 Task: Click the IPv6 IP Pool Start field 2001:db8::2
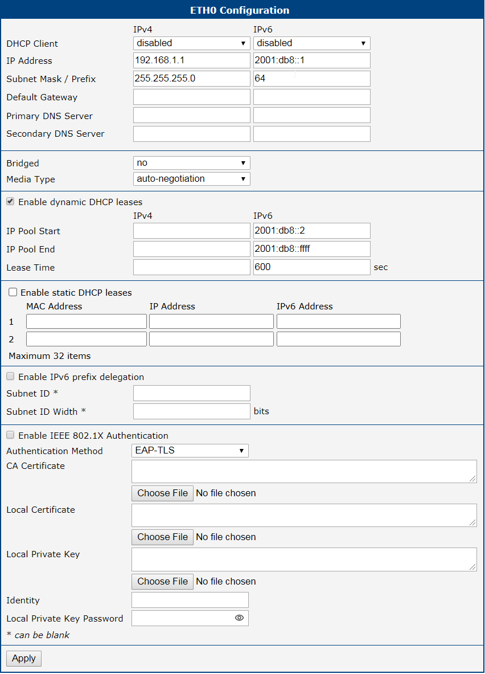312,231
